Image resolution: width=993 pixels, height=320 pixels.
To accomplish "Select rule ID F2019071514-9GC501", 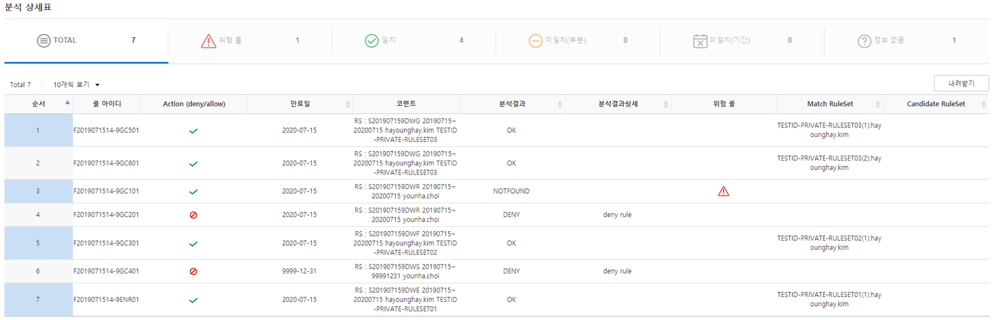I will point(106,130).
